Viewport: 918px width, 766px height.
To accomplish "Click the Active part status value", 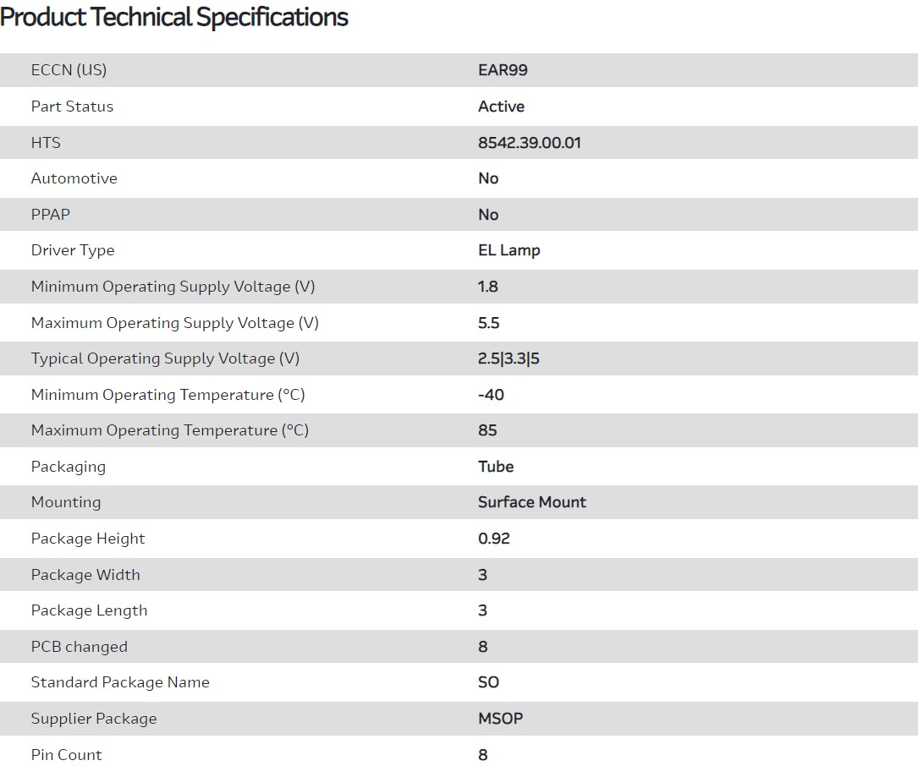I will pos(501,107).
